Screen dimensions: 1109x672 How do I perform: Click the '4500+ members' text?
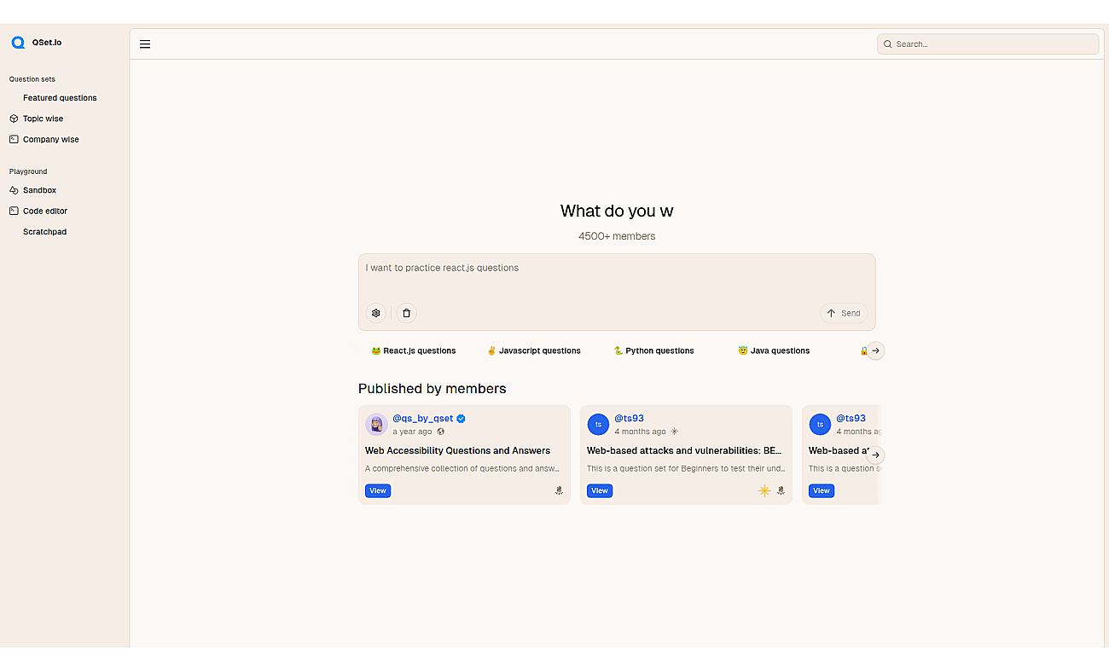617,236
